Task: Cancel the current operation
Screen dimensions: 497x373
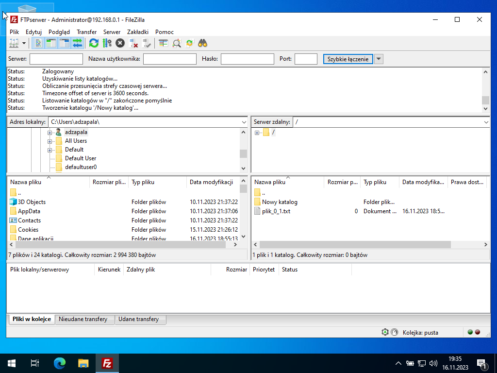Action: coord(120,43)
